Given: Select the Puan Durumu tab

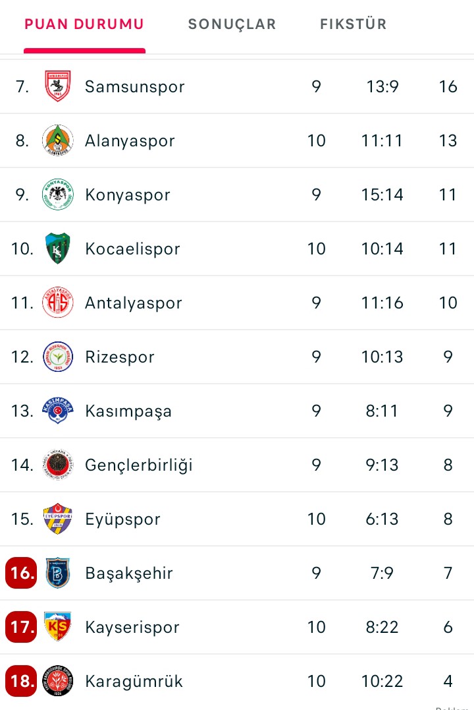Looking at the screenshot, I should click(84, 24).
